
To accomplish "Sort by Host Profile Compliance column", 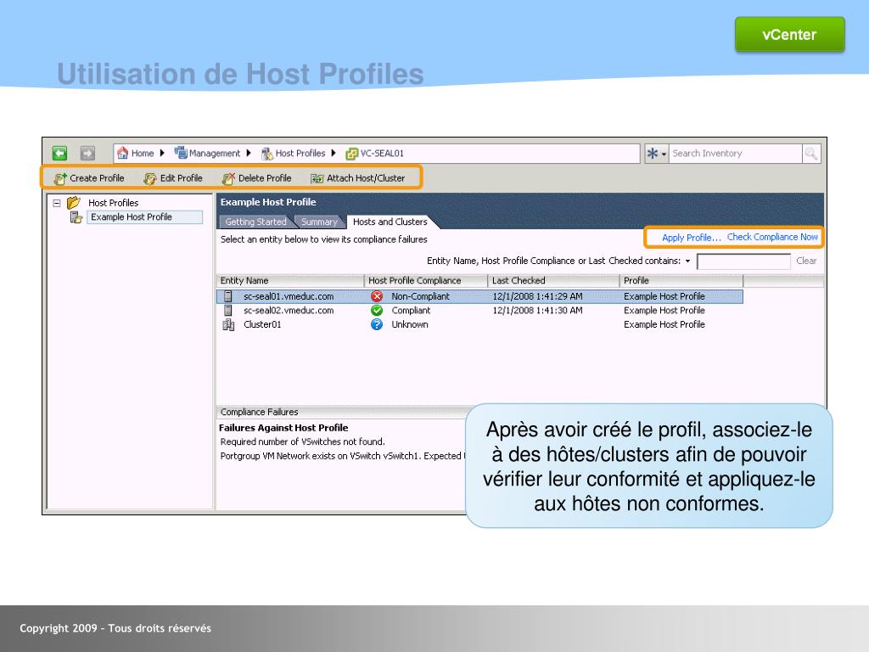I will 426,280.
